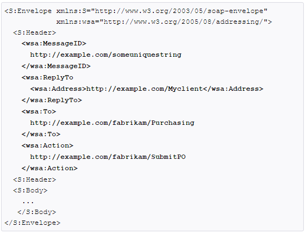Click the fabrikam/SubmitPO URL text

click(x=108, y=157)
